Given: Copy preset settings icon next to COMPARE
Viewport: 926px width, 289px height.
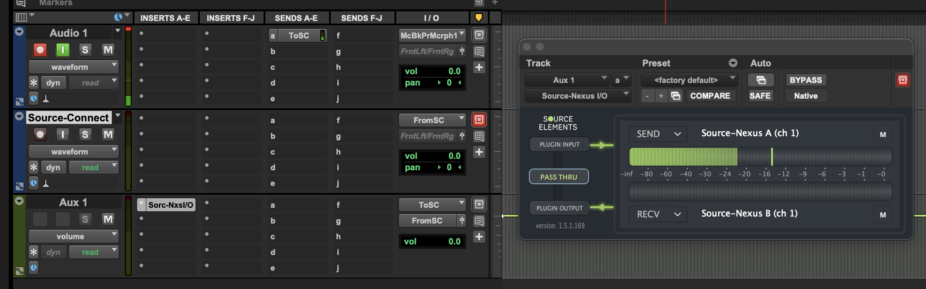Looking at the screenshot, I should tap(676, 96).
